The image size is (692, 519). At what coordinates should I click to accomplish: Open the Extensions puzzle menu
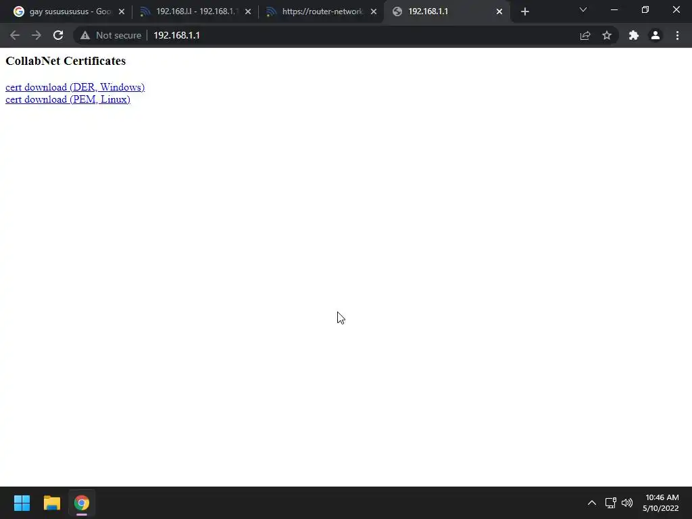point(634,35)
